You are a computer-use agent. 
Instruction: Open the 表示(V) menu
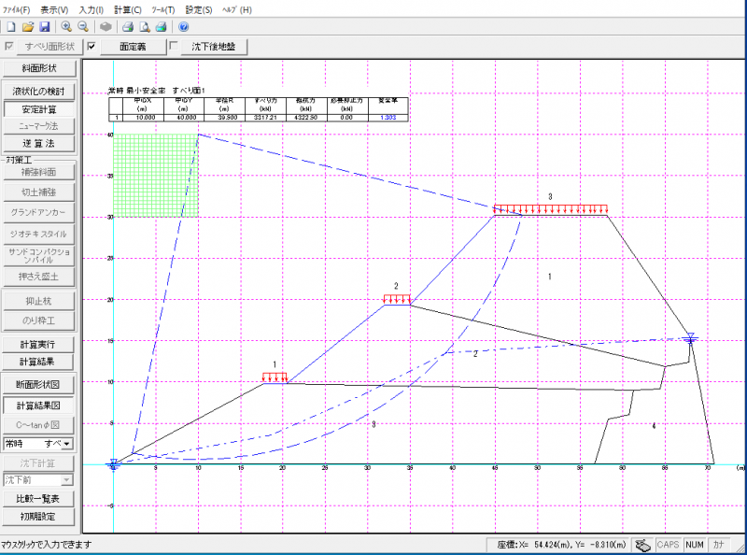(54, 10)
